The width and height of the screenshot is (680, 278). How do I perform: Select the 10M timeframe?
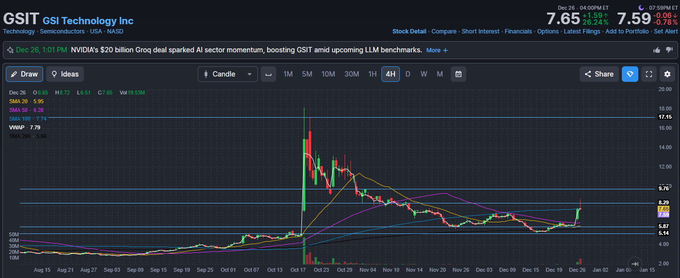coord(328,74)
